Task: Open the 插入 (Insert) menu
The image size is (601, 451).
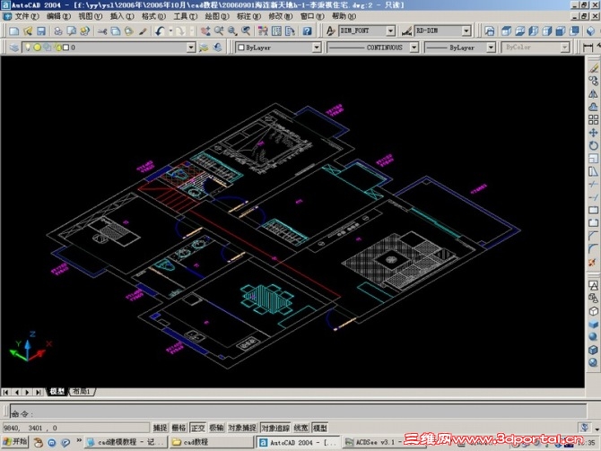Action: pyautogui.click(x=122, y=16)
